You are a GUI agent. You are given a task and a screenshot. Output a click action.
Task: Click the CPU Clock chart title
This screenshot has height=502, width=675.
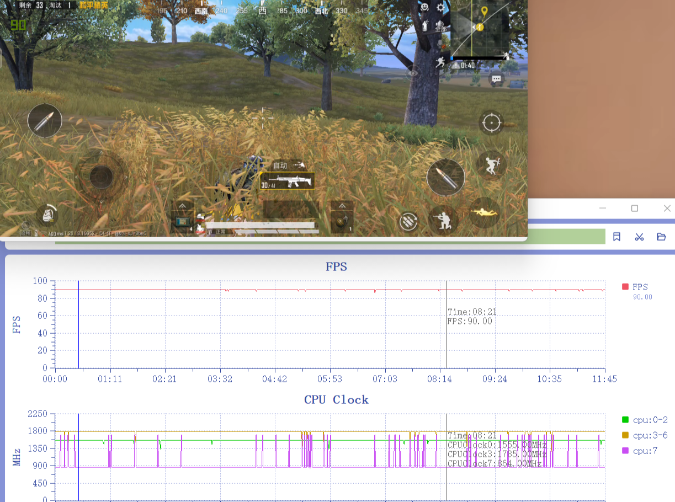336,399
